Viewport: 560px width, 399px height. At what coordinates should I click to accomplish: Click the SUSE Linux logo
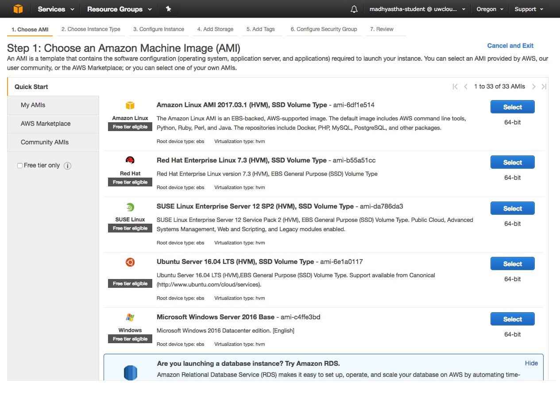(x=130, y=206)
